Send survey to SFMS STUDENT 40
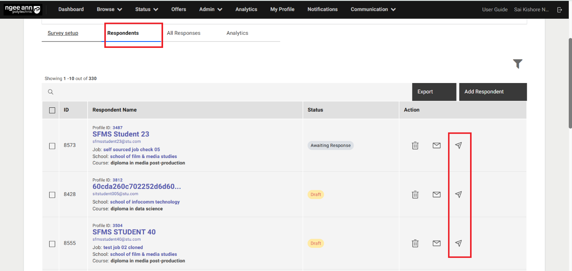The height and width of the screenshot is (271, 572). pyautogui.click(x=458, y=243)
